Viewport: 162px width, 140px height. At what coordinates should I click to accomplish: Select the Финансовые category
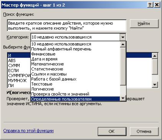tap(75, 54)
